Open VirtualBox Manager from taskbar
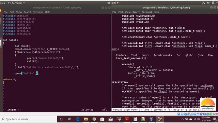The height and width of the screenshot is (123, 218). [x=151, y=119]
